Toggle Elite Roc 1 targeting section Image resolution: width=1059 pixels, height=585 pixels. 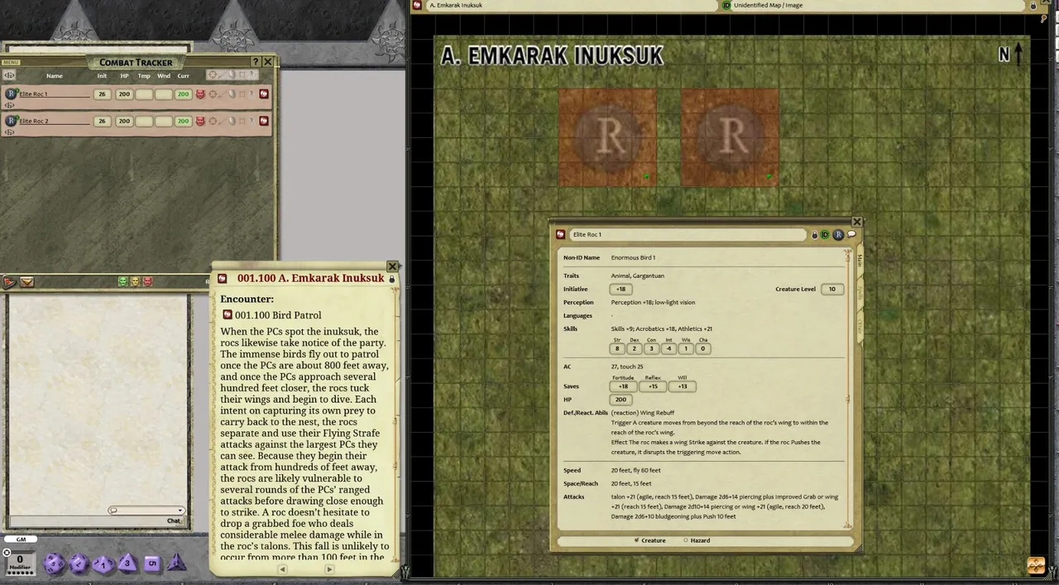213,94
